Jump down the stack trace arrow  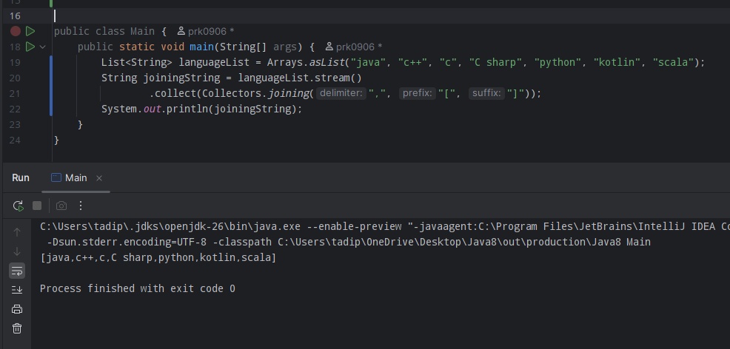click(x=17, y=251)
